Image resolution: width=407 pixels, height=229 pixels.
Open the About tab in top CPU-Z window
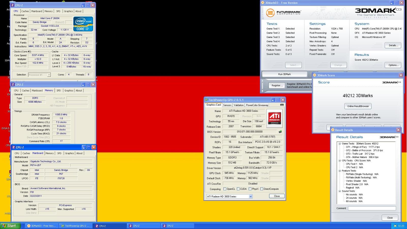point(78,11)
